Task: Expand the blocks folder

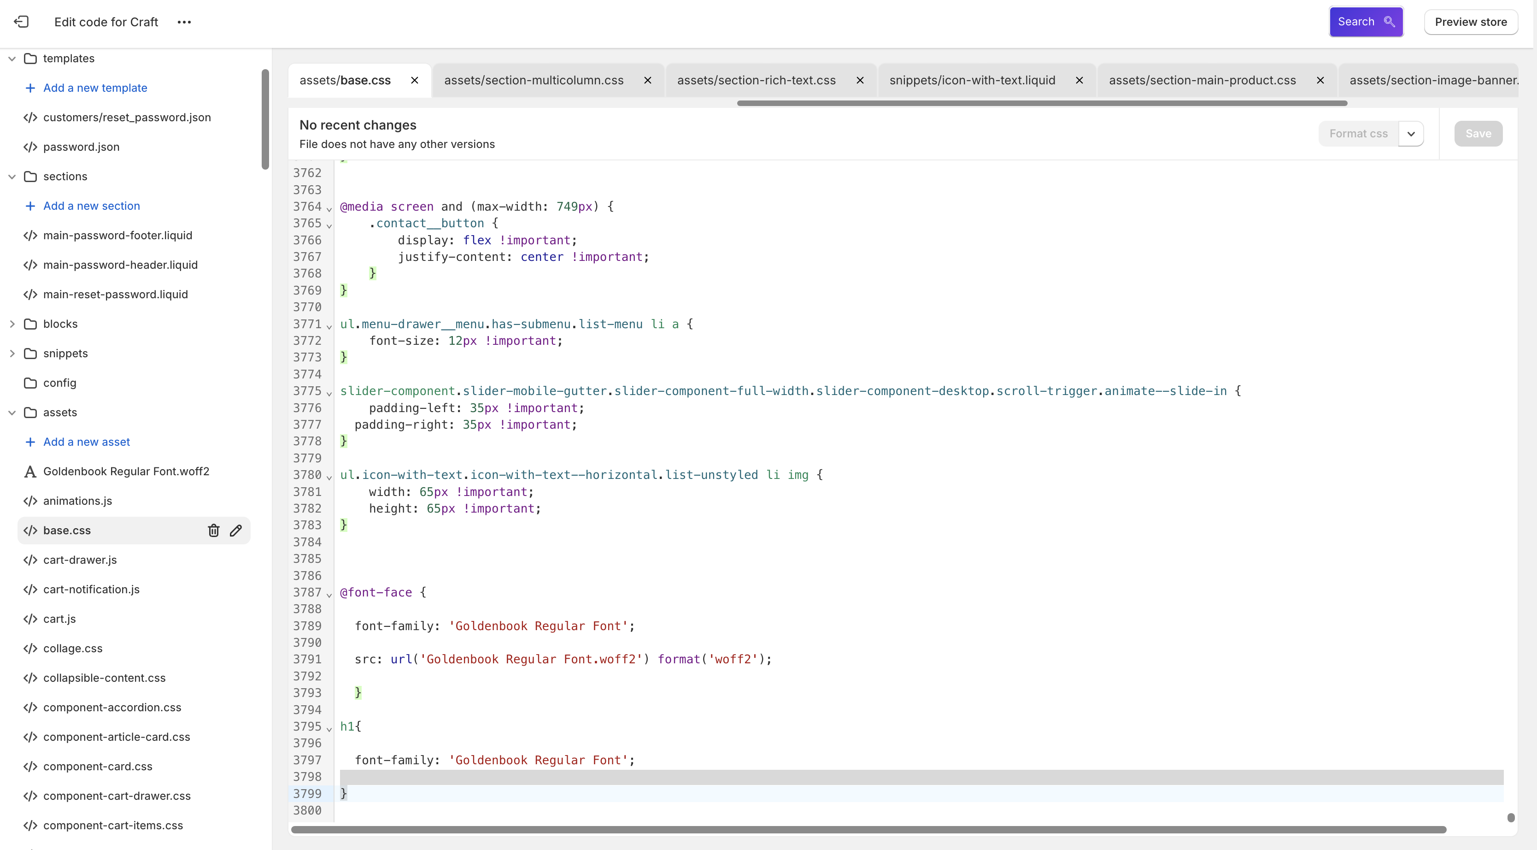Action: [x=12, y=324]
